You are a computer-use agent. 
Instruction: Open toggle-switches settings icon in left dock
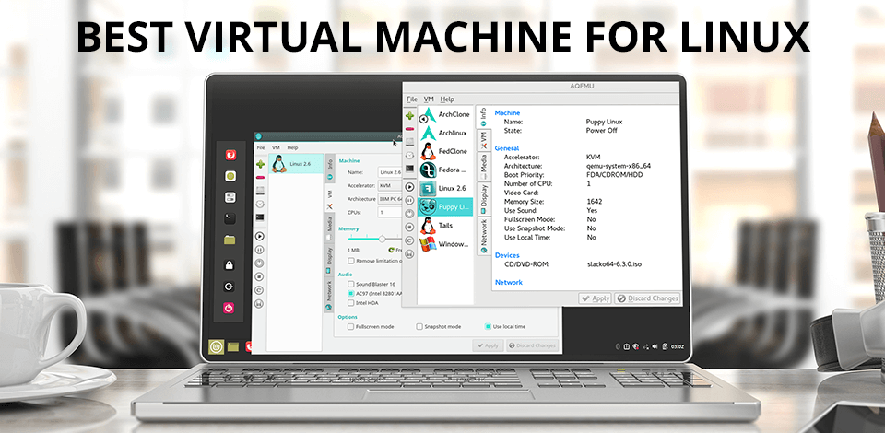[x=230, y=197]
